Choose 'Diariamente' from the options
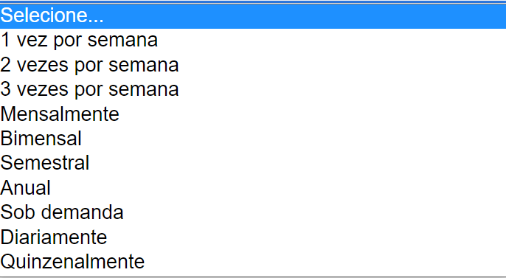 click(x=253, y=237)
